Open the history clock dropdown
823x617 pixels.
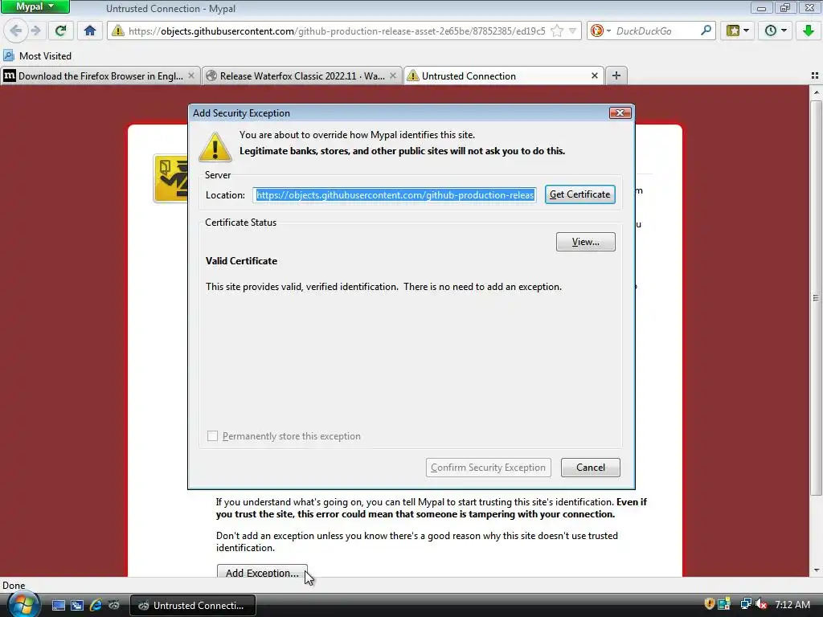pyautogui.click(x=776, y=31)
